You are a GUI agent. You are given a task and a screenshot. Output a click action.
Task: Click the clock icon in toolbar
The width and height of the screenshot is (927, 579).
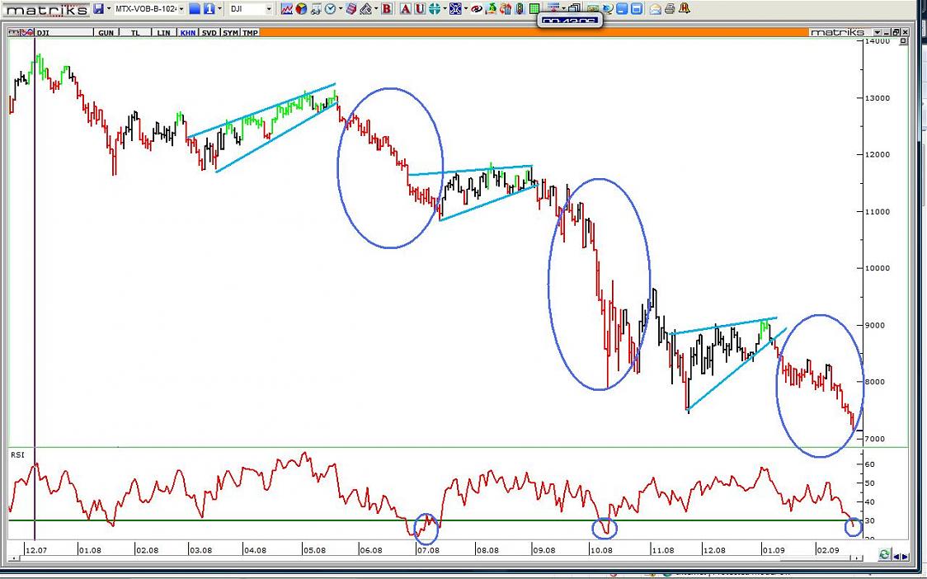(x=330, y=9)
